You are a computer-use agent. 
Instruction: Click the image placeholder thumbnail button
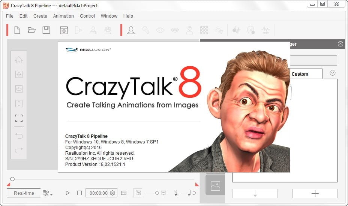click(215, 186)
